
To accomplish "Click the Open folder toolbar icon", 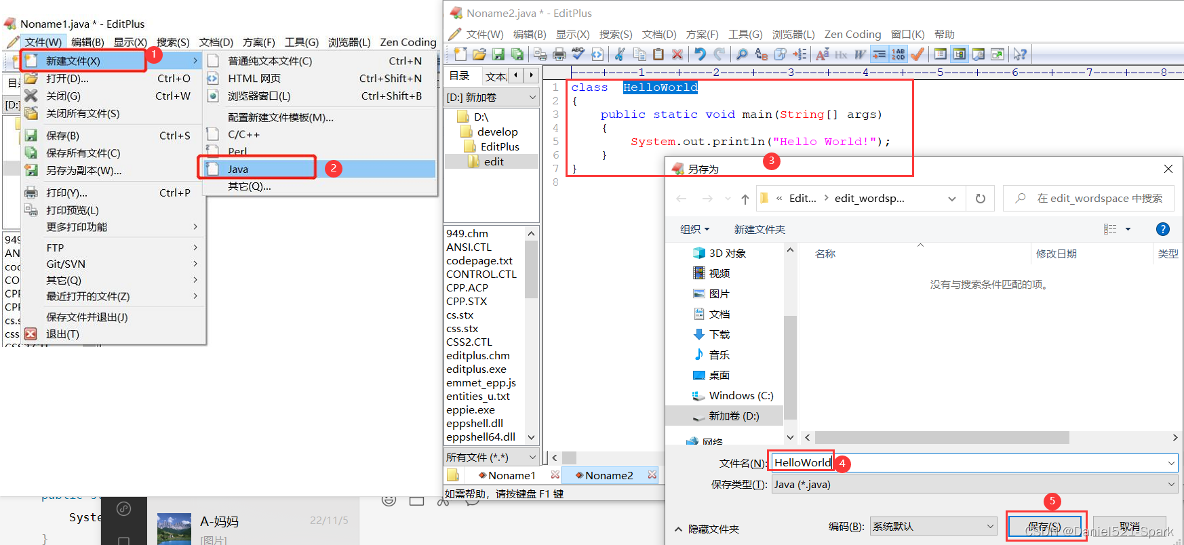I will (479, 54).
